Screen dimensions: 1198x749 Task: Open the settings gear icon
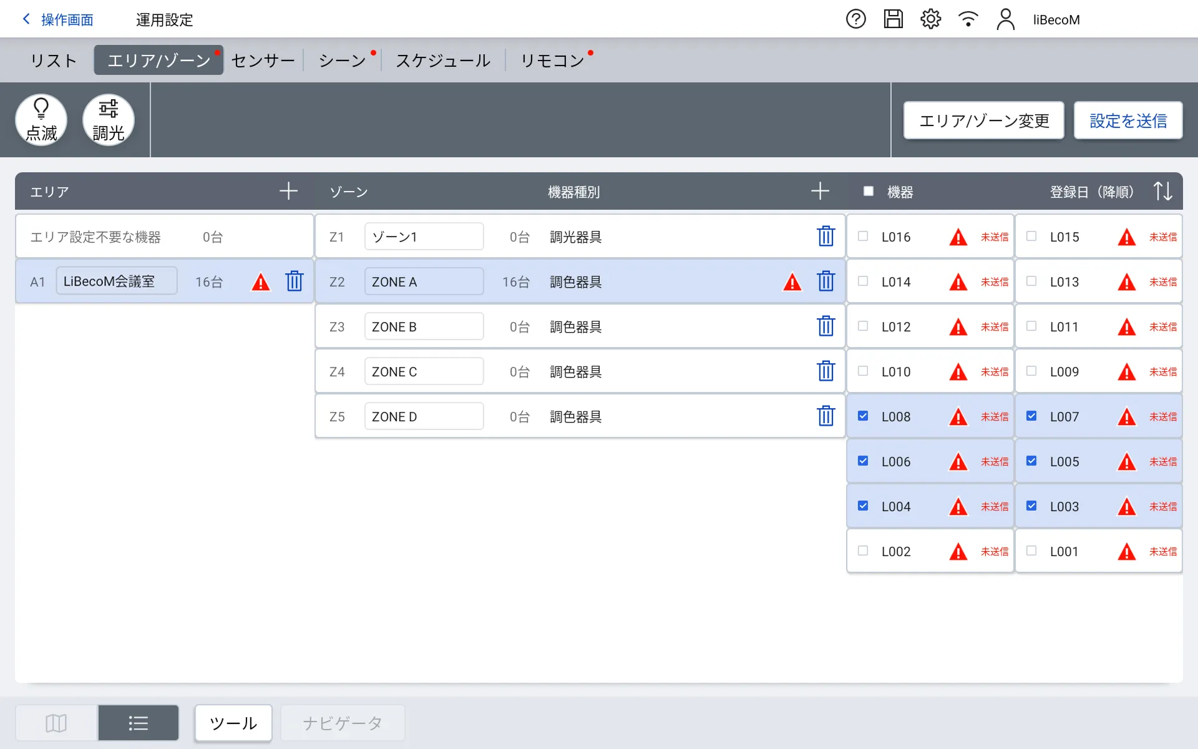[x=930, y=19]
